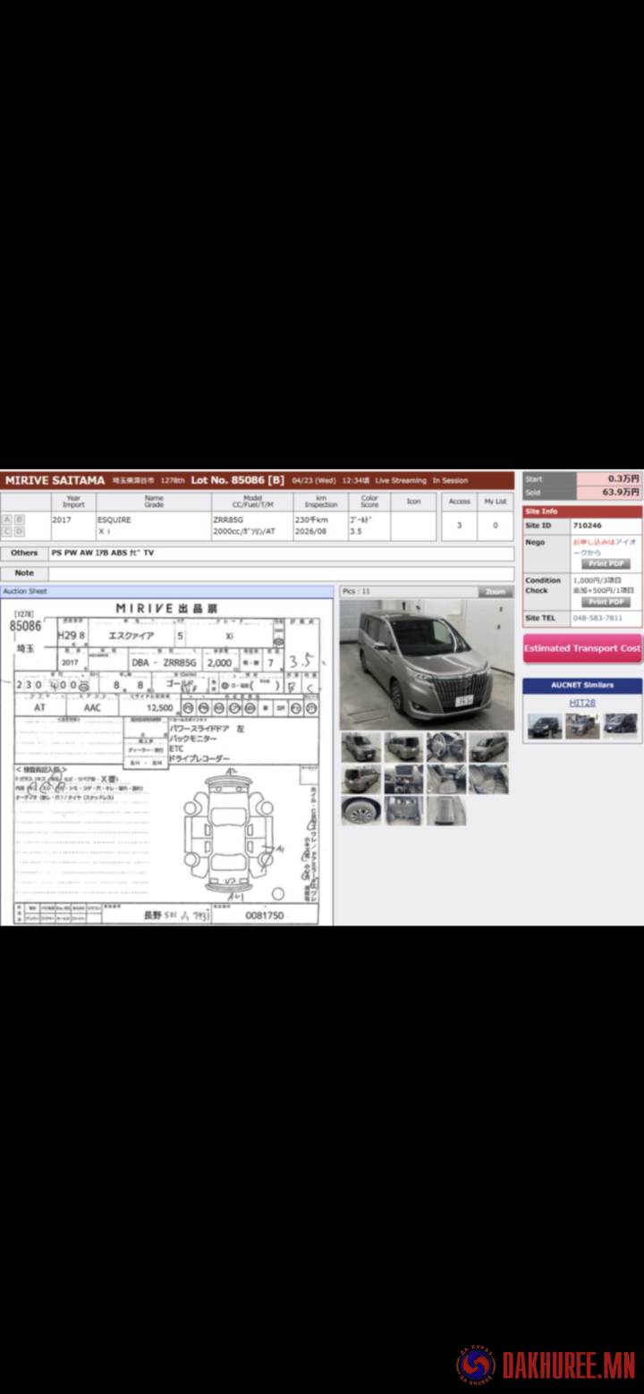The height and width of the screenshot is (1394, 644).
Task: Click the Pics : 11 label
Action: 356,592
